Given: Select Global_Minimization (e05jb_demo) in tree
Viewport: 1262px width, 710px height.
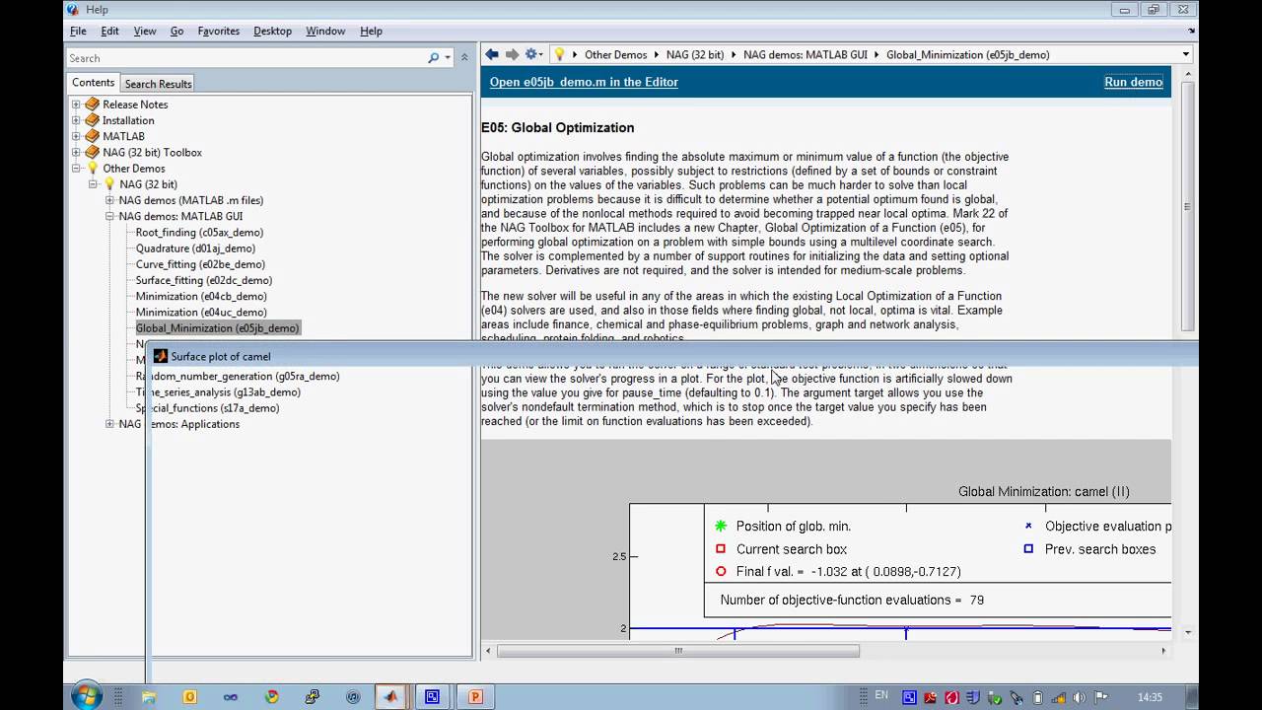Looking at the screenshot, I should click(x=217, y=328).
